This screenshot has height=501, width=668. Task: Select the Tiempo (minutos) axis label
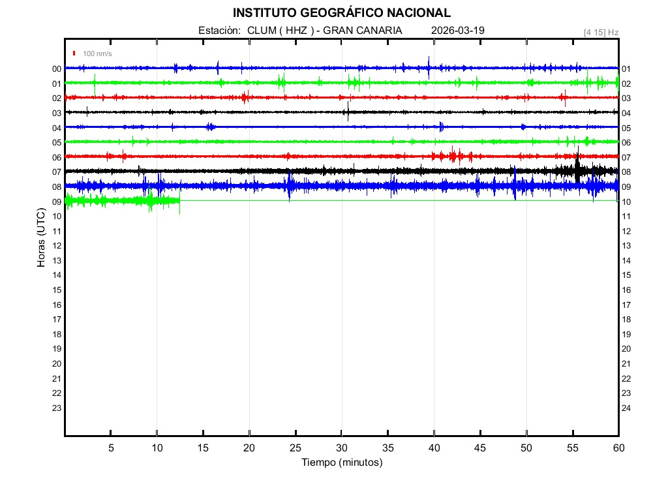point(341,463)
